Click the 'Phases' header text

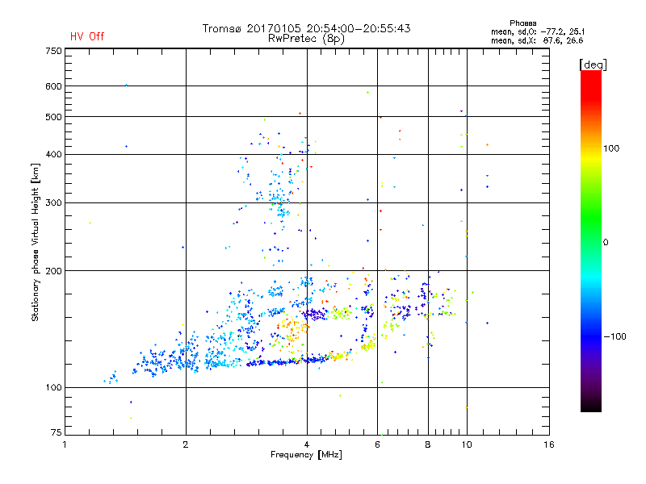(x=522, y=23)
